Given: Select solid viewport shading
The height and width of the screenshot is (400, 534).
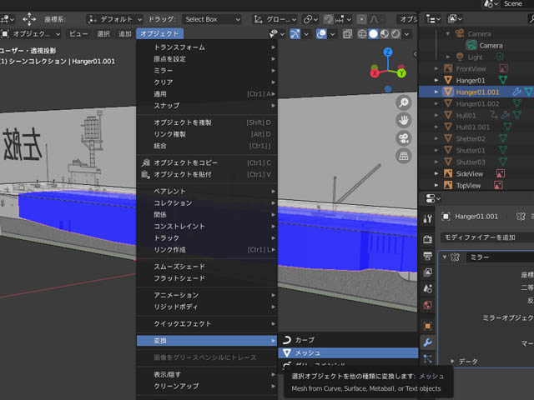Looking at the screenshot, I should pyautogui.click(x=373, y=33).
